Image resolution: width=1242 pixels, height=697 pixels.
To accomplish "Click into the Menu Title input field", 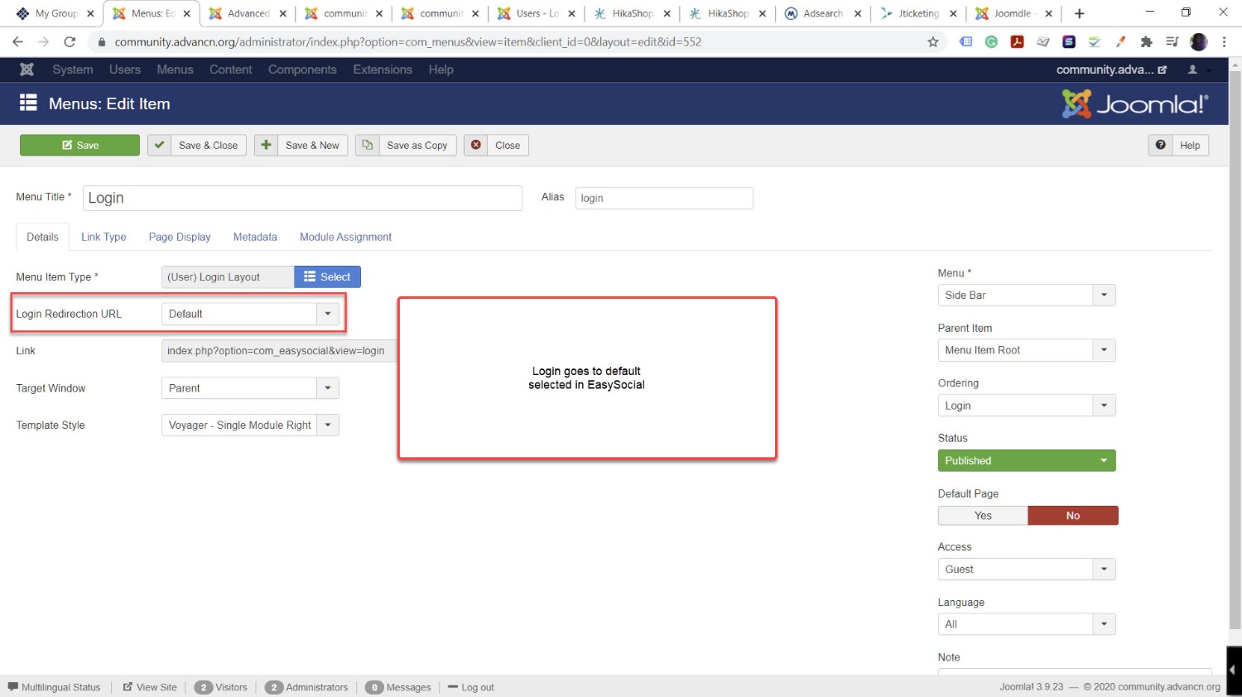I will 302,198.
